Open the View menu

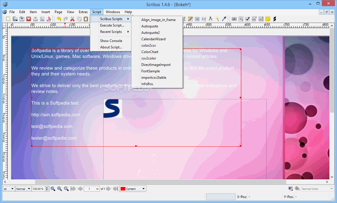coord(70,12)
